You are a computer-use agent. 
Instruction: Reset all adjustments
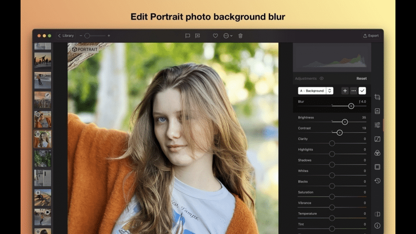[361, 78]
